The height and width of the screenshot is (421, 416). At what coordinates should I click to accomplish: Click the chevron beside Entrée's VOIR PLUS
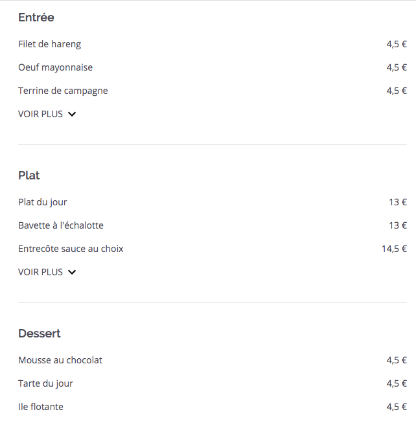pyautogui.click(x=72, y=115)
